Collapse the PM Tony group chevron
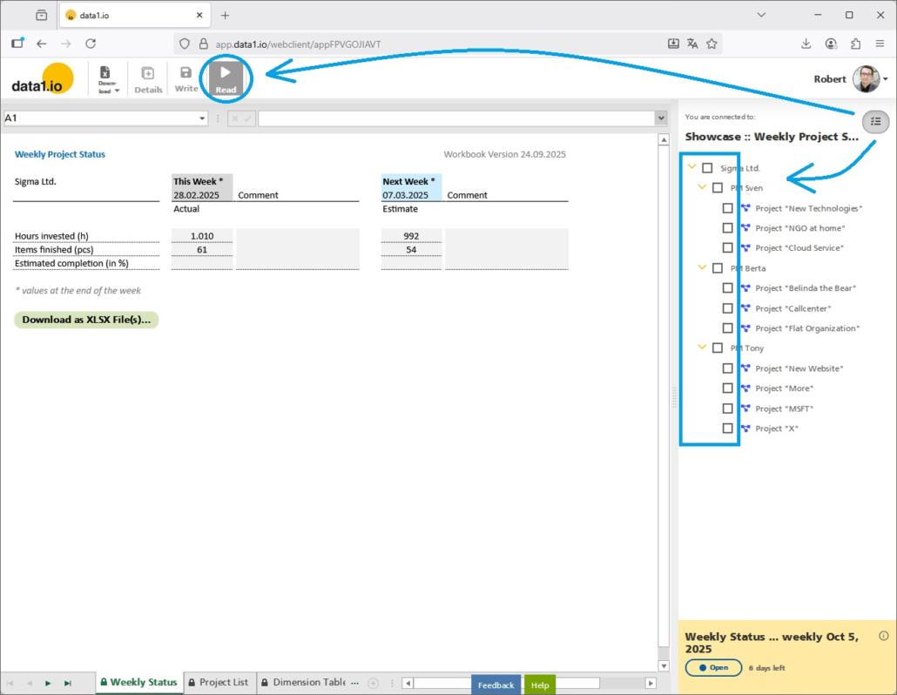 click(703, 347)
